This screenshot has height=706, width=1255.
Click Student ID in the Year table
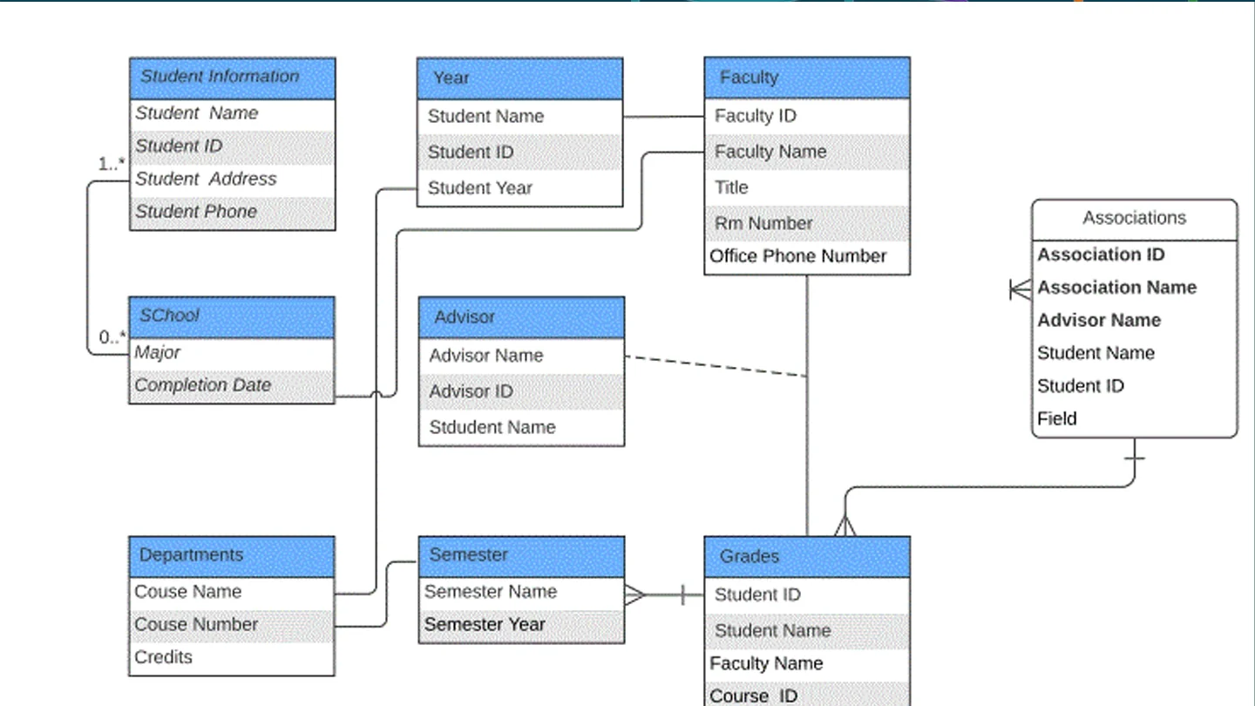pos(519,153)
